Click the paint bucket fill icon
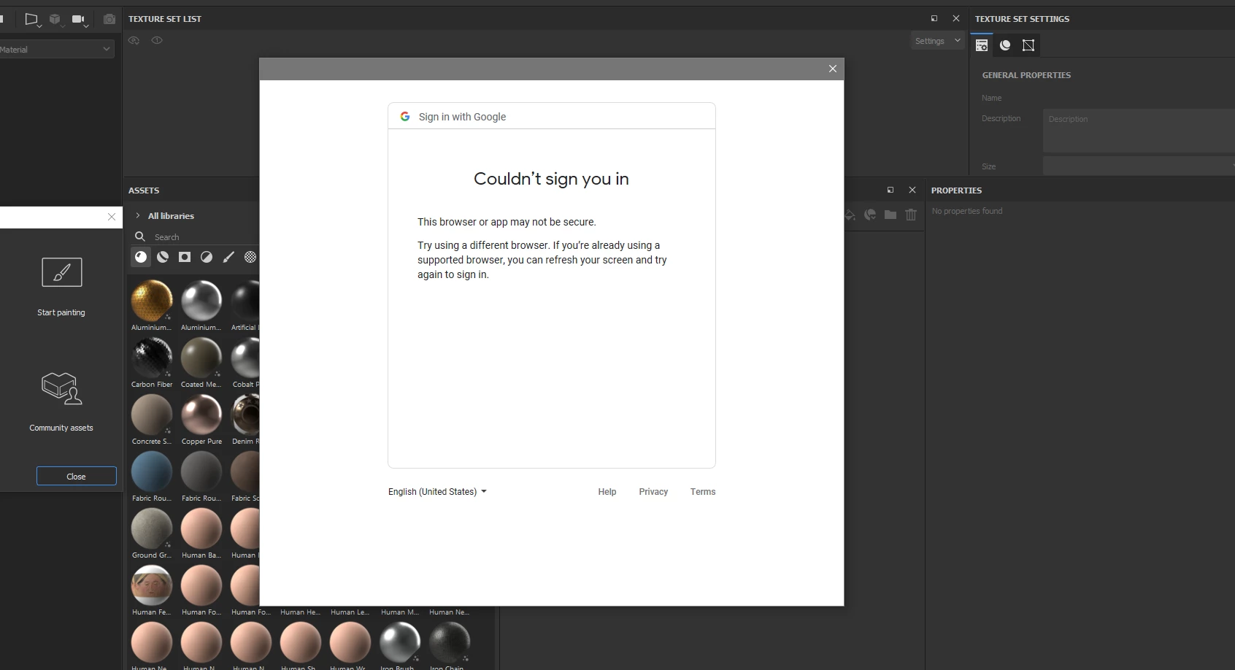 pyautogui.click(x=850, y=215)
